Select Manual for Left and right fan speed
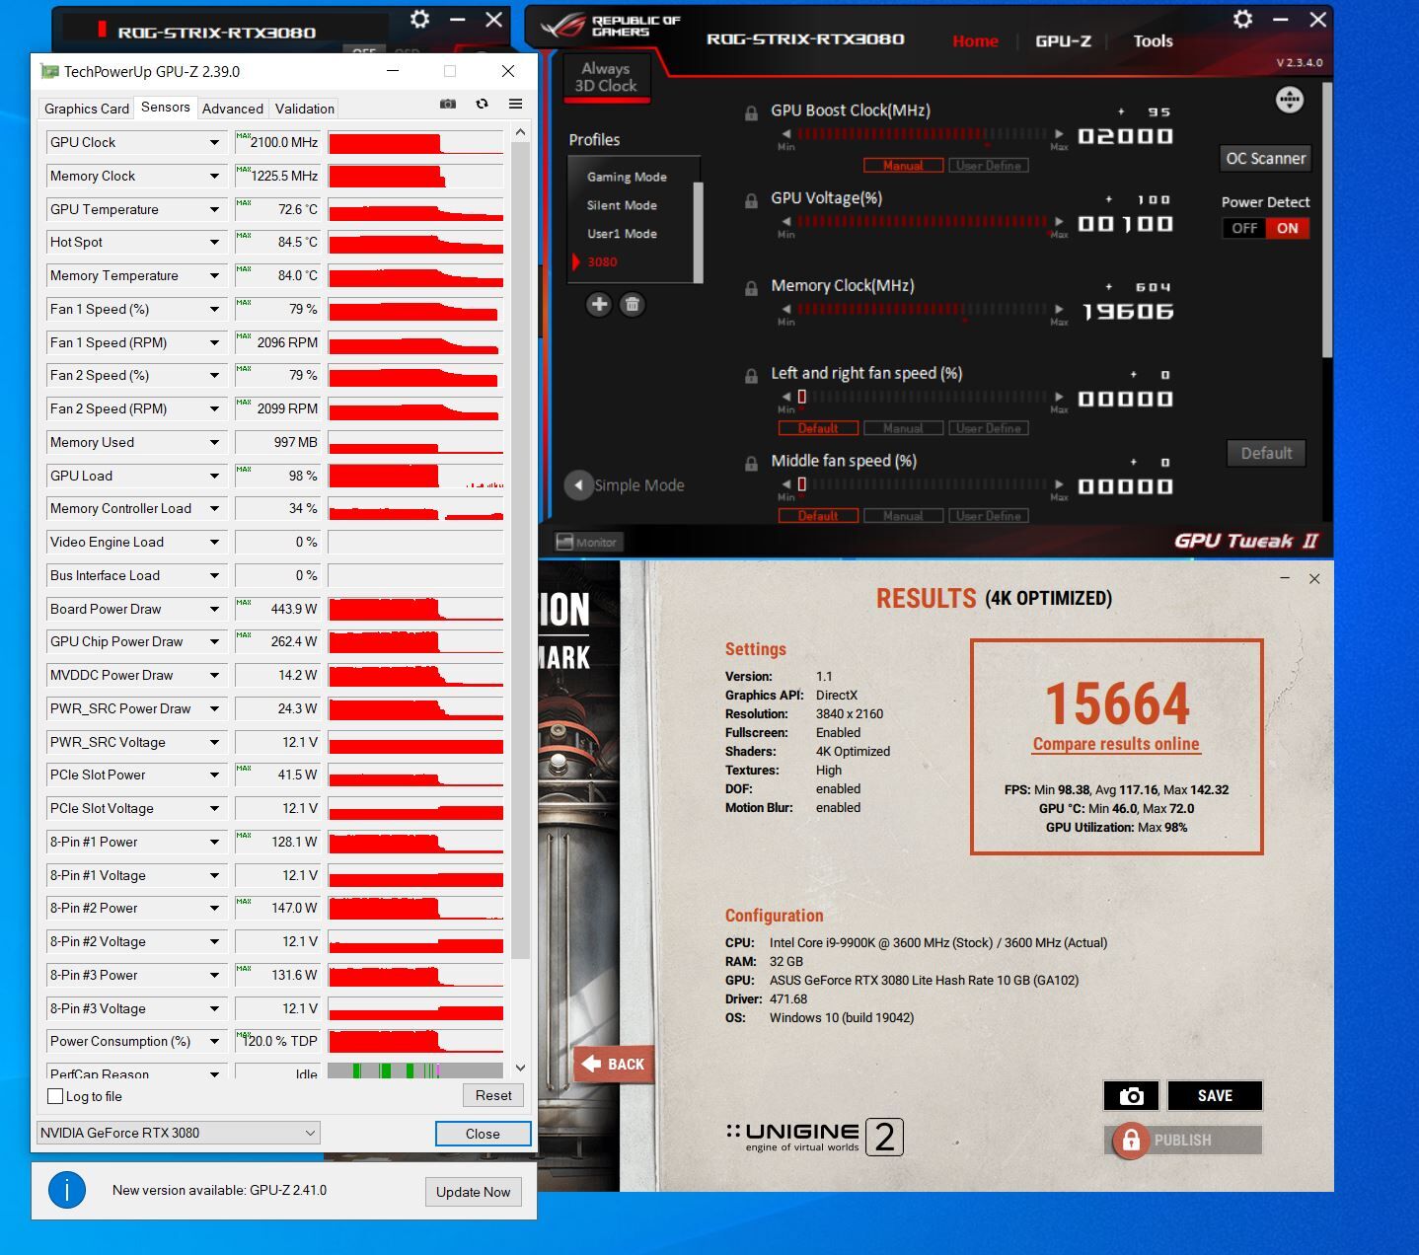Screen dimensions: 1419x1255 click(x=903, y=428)
